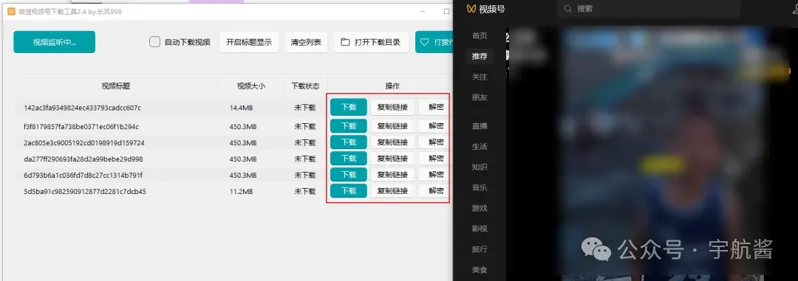
Task: Open 音乐 category in 视频号 sidebar
Action: point(480,187)
